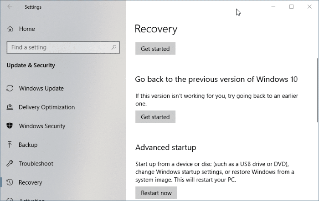The width and height of the screenshot is (319, 201).
Task: Click the vertical scrollbar on right pane
Action: (317, 90)
